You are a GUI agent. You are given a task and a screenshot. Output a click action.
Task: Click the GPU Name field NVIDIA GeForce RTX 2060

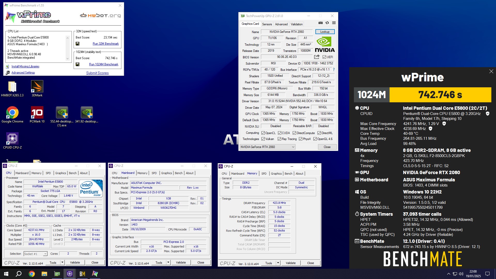point(286,32)
